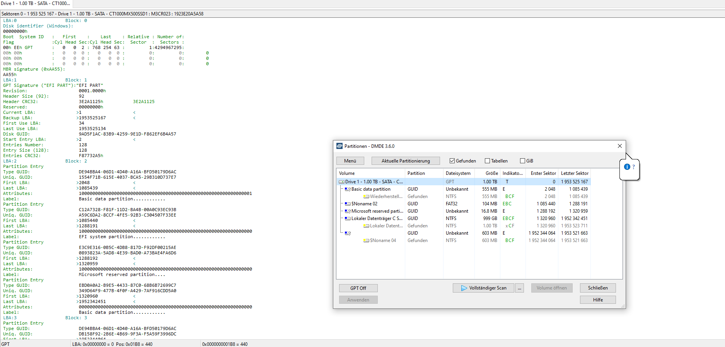Screen dimensions: 725x347
Task: Click the Entries CRC32 value F87732A5h
Action: pyautogui.click(x=91, y=156)
